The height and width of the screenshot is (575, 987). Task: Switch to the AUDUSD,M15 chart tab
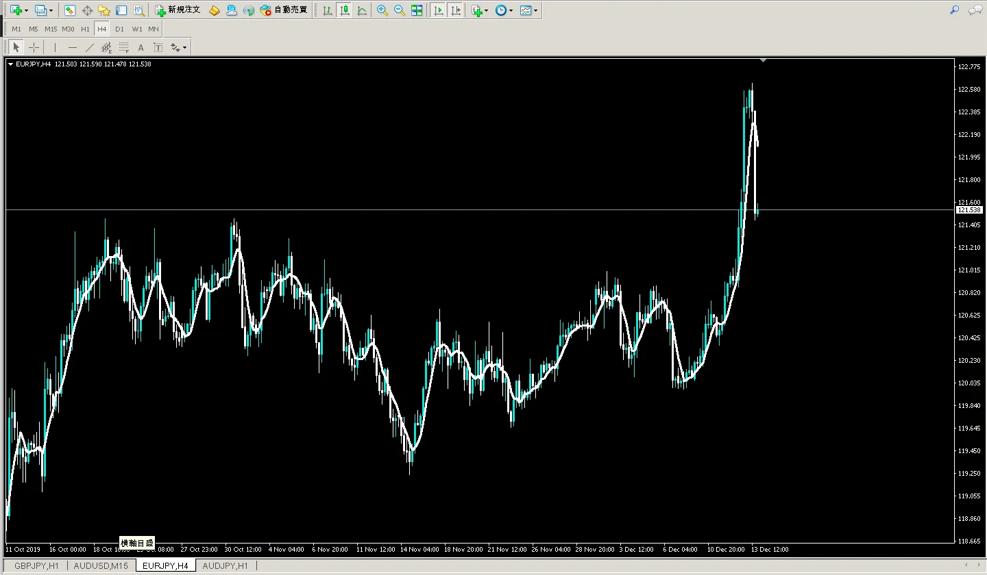[101, 565]
